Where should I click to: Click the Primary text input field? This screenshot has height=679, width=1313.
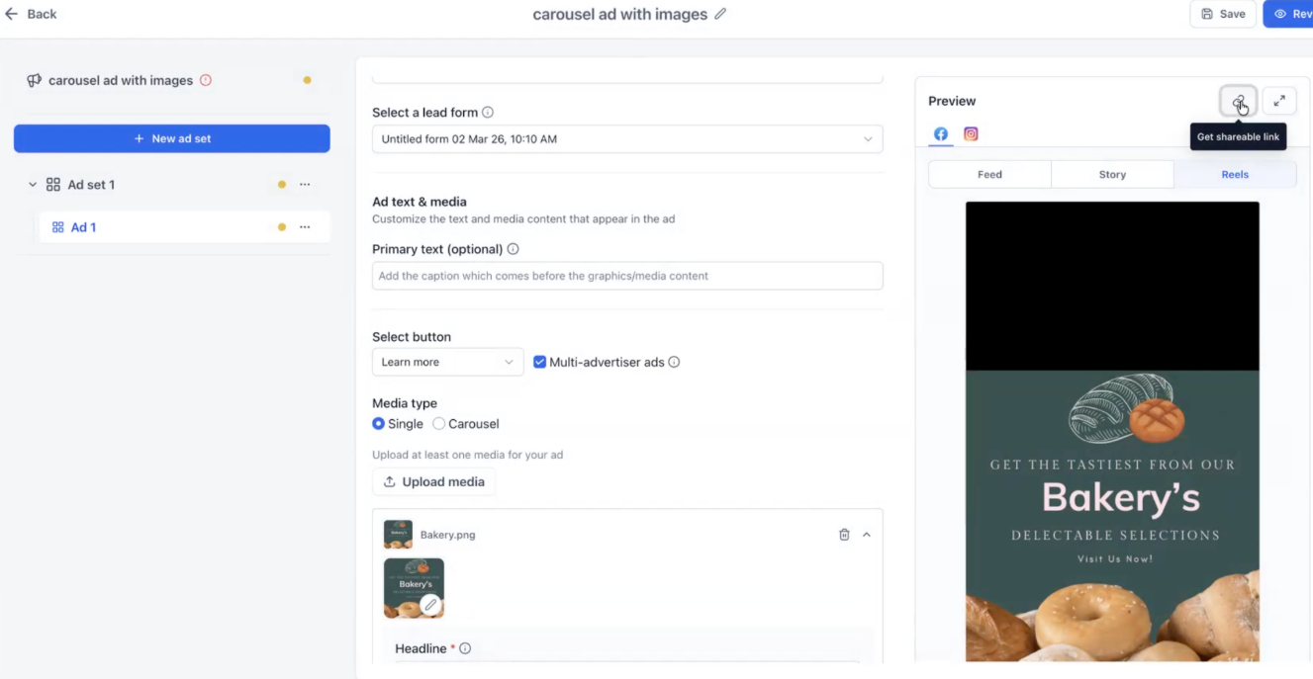click(x=627, y=276)
